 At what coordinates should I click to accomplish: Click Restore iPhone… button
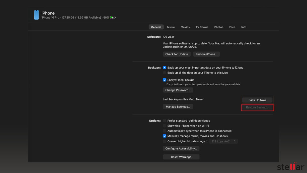tap(206, 54)
